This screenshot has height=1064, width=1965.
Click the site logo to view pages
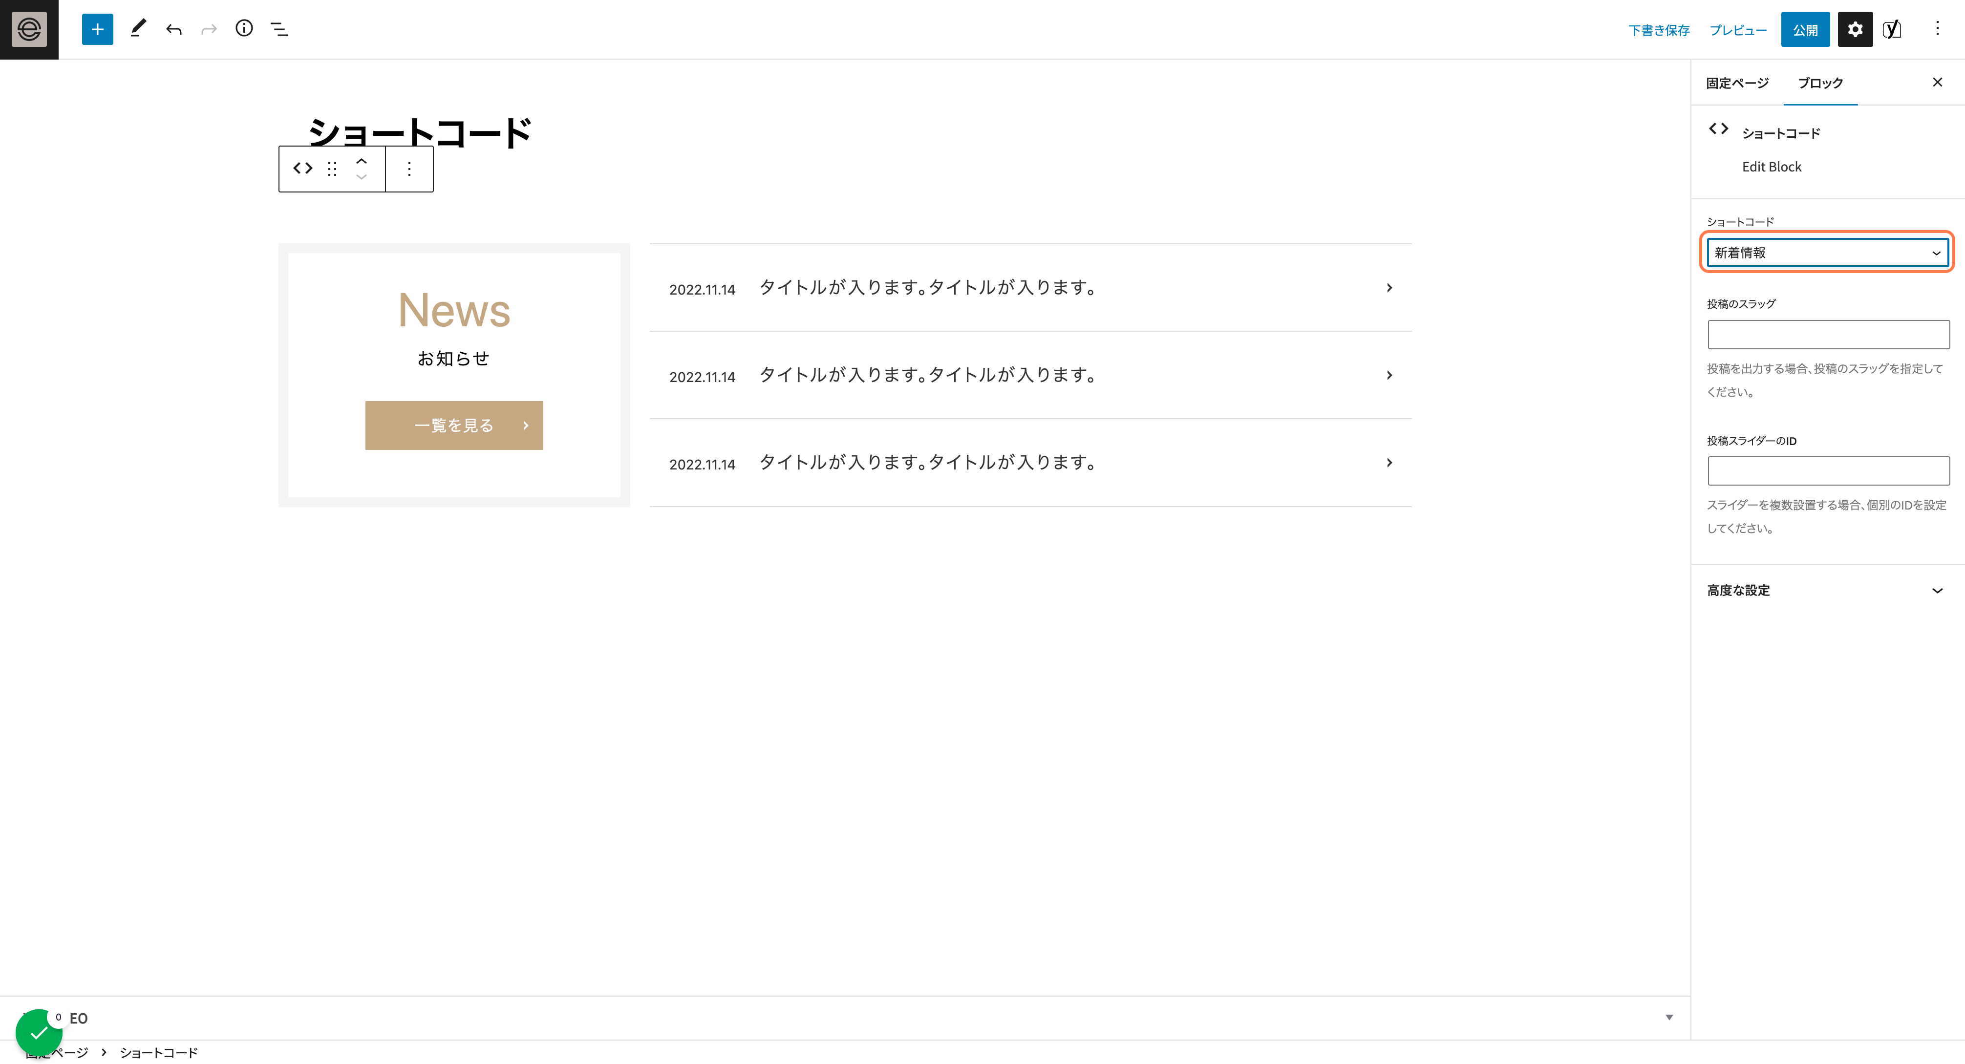click(29, 29)
